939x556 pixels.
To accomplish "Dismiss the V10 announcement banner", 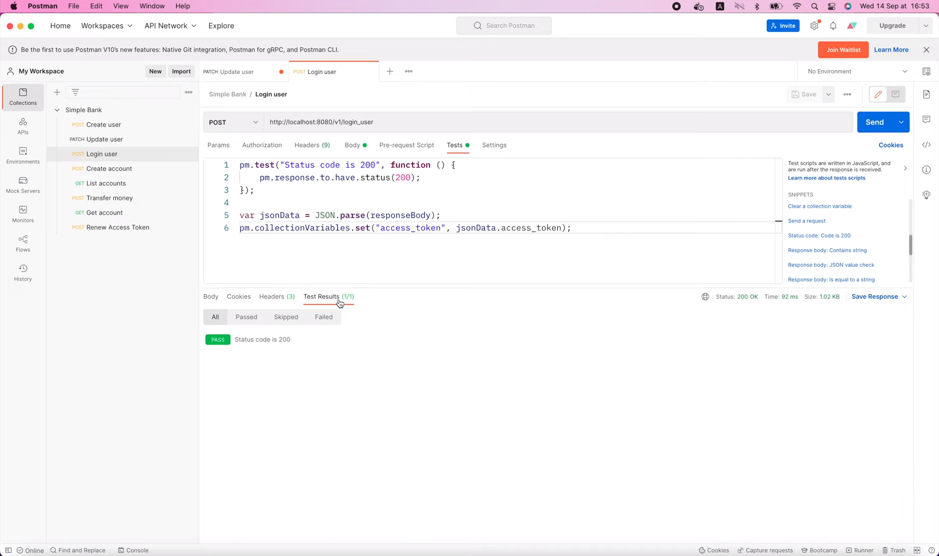I will 926,50.
